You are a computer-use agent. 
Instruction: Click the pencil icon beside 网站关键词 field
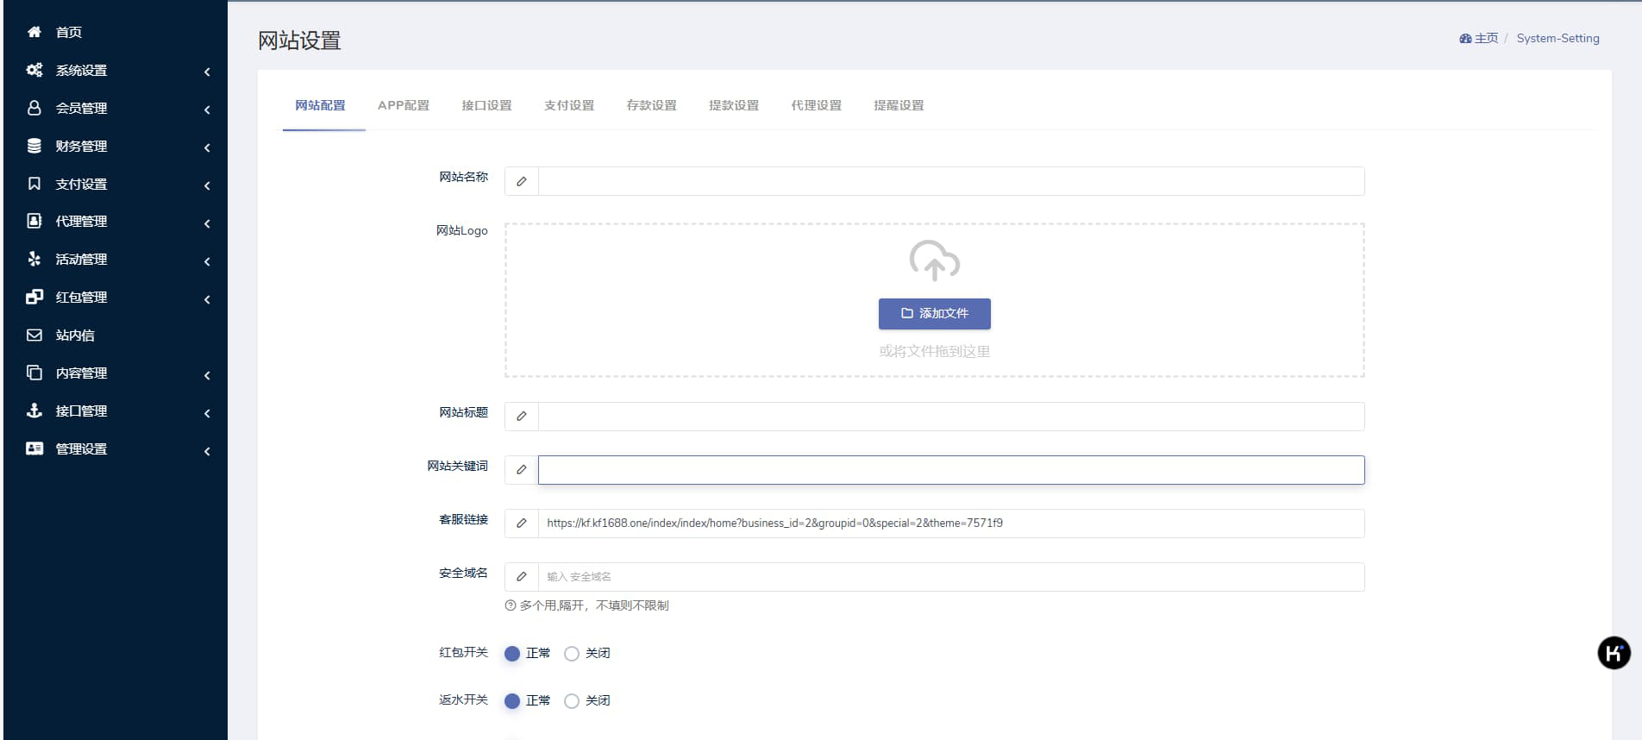click(522, 470)
